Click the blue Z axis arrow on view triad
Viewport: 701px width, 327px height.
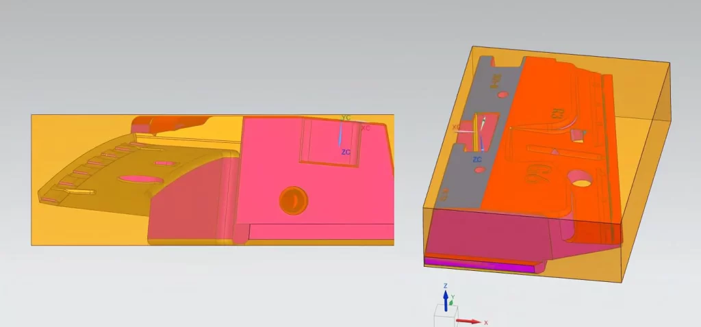pyautogui.click(x=445, y=300)
